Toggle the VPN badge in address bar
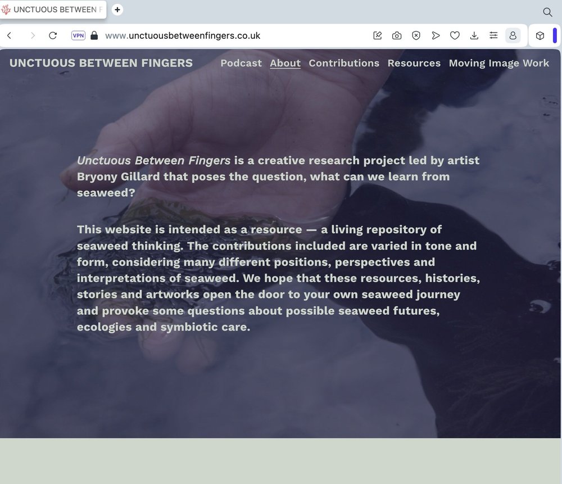 pos(79,35)
